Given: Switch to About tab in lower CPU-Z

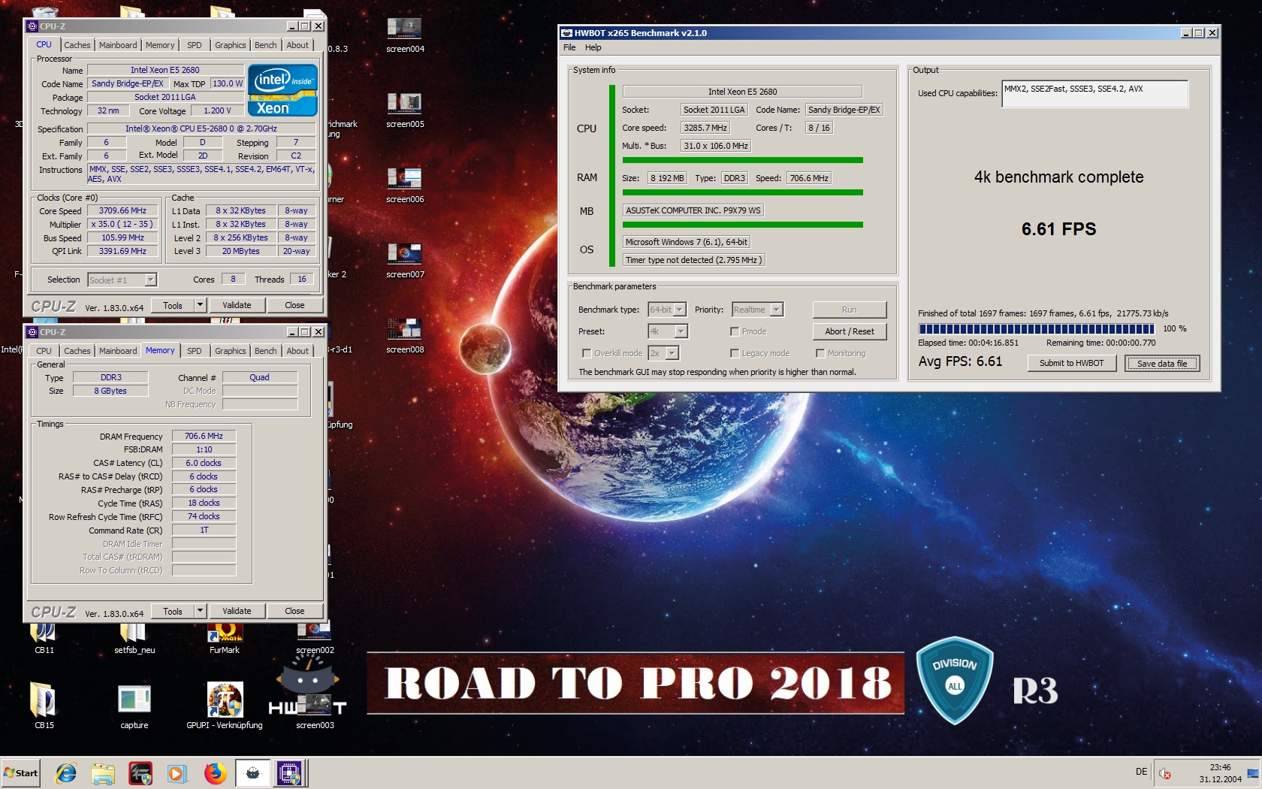Looking at the screenshot, I should pyautogui.click(x=297, y=351).
